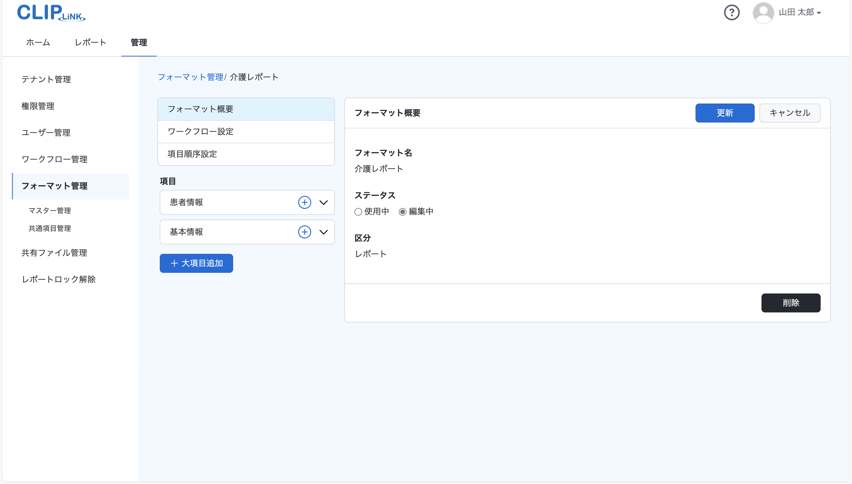Add a large item with 大項目追加

pos(196,263)
